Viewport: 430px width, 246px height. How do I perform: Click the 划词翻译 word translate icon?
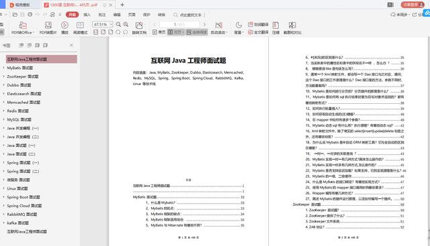point(258,24)
